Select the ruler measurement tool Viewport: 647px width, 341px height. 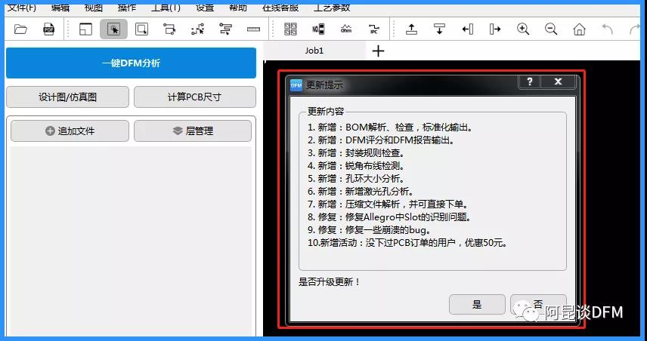[253, 29]
